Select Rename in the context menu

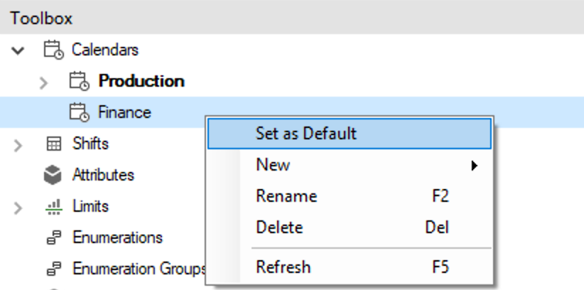(350, 196)
